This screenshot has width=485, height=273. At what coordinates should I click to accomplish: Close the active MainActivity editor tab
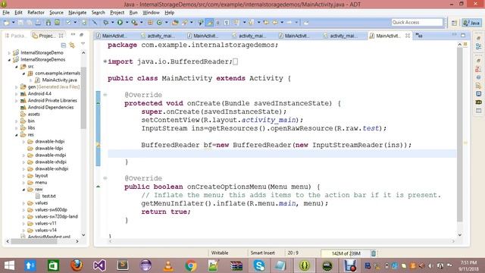click(x=408, y=36)
